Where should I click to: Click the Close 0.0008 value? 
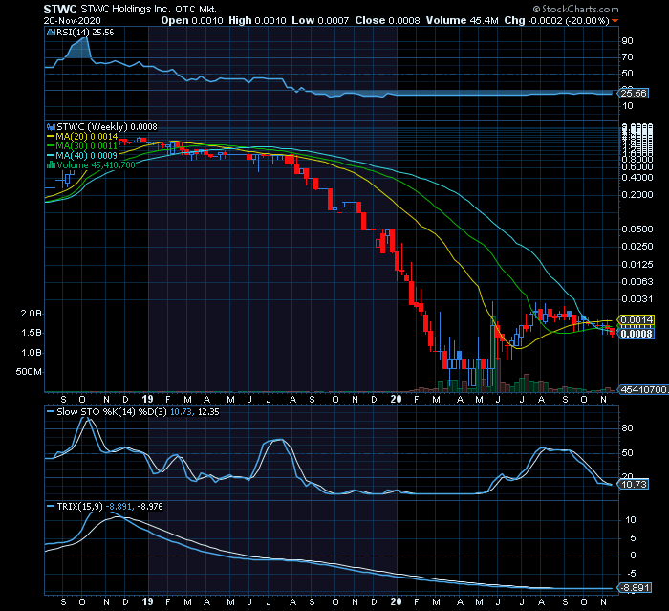(387, 20)
